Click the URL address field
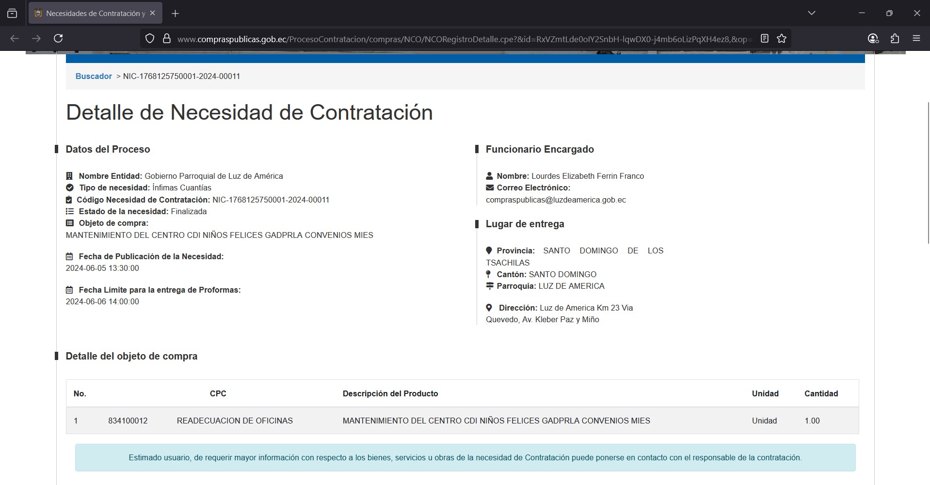 (465, 39)
